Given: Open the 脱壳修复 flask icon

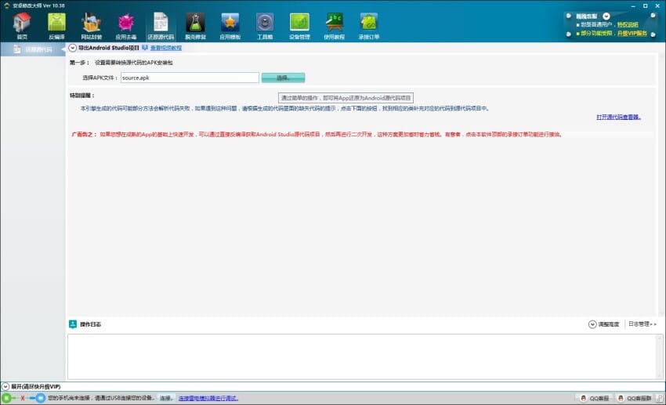Looking at the screenshot, I should tap(195, 24).
